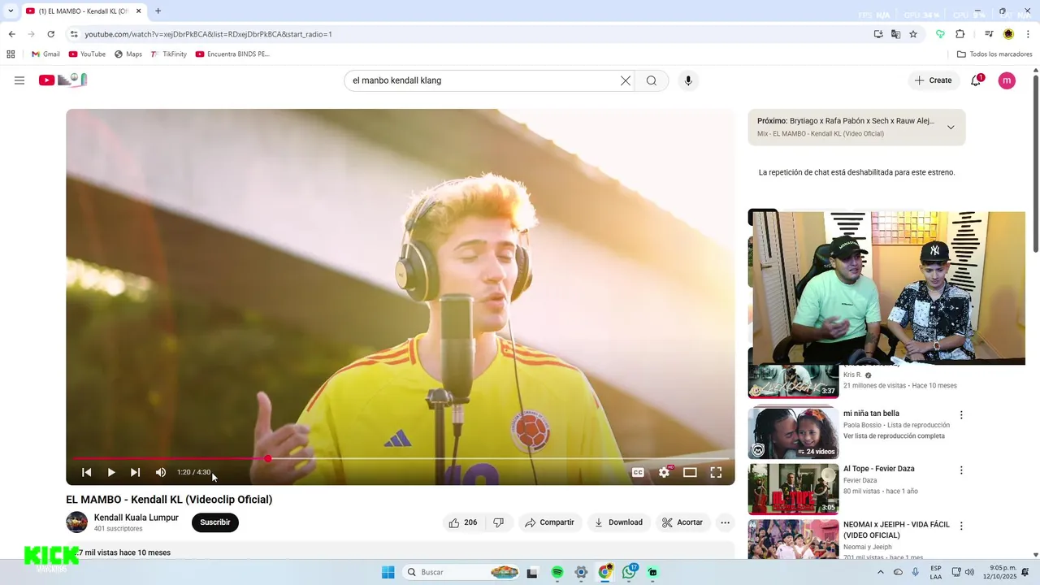Seek using the red progress bar handle
Viewport: 1040px width, 585px height.
pos(267,458)
